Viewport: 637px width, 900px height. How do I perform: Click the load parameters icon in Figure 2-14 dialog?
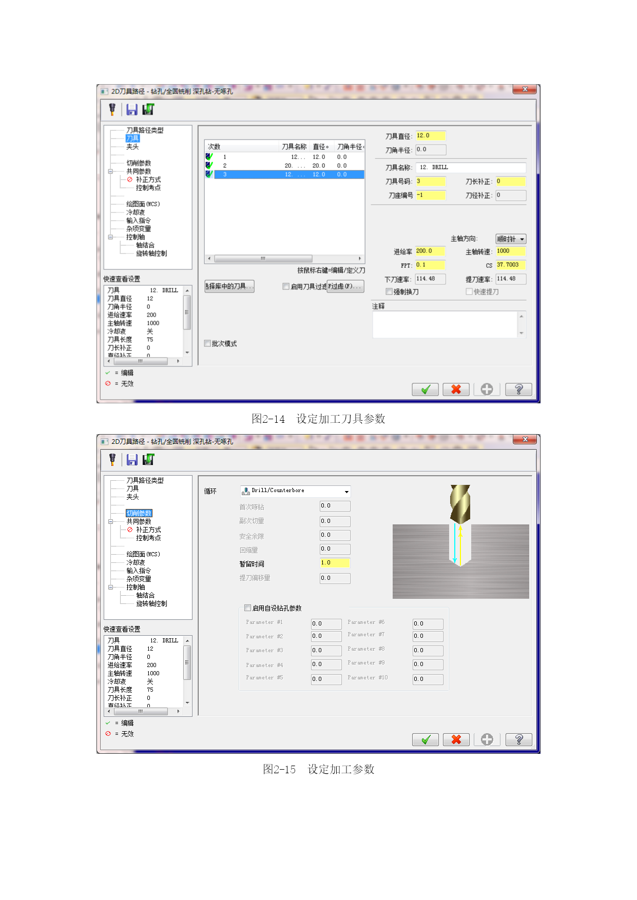(148, 109)
